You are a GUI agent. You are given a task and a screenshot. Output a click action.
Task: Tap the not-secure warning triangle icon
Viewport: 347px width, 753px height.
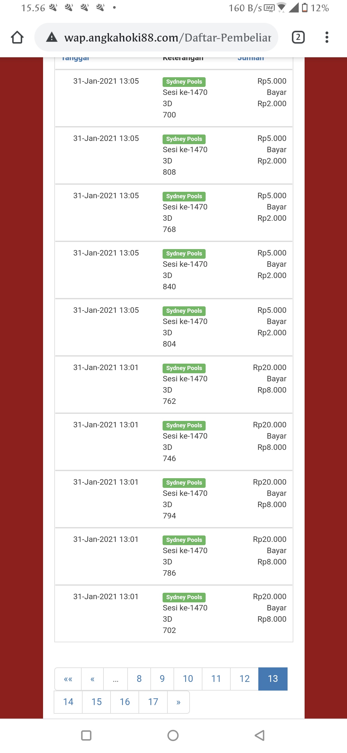click(52, 37)
